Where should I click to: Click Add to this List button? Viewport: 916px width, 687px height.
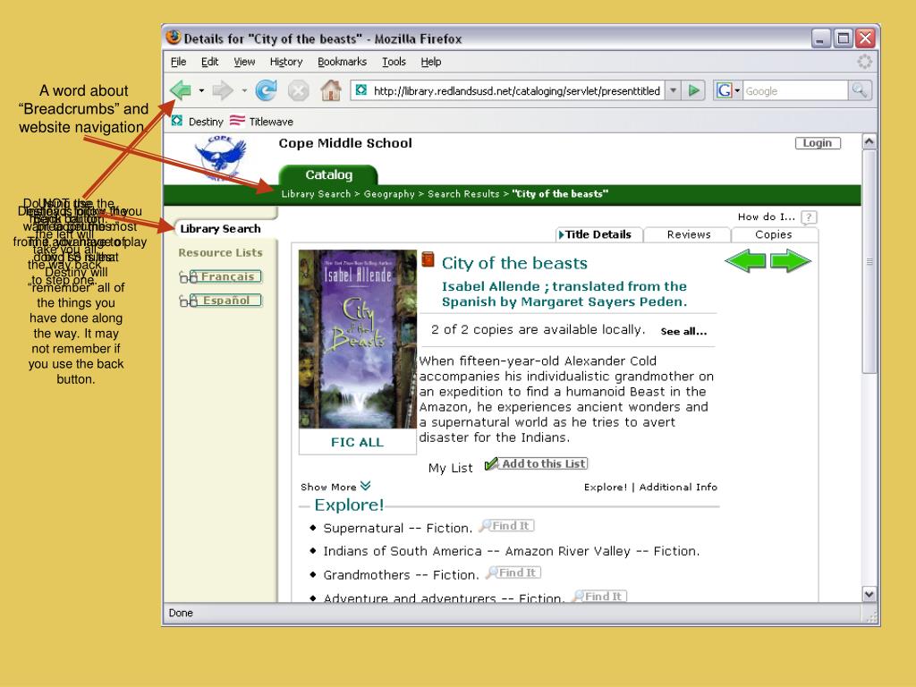(x=537, y=464)
